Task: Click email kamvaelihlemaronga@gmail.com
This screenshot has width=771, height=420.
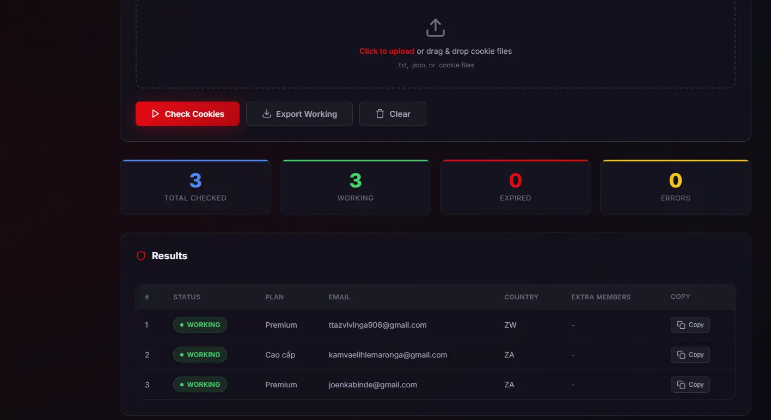Action: coord(388,355)
